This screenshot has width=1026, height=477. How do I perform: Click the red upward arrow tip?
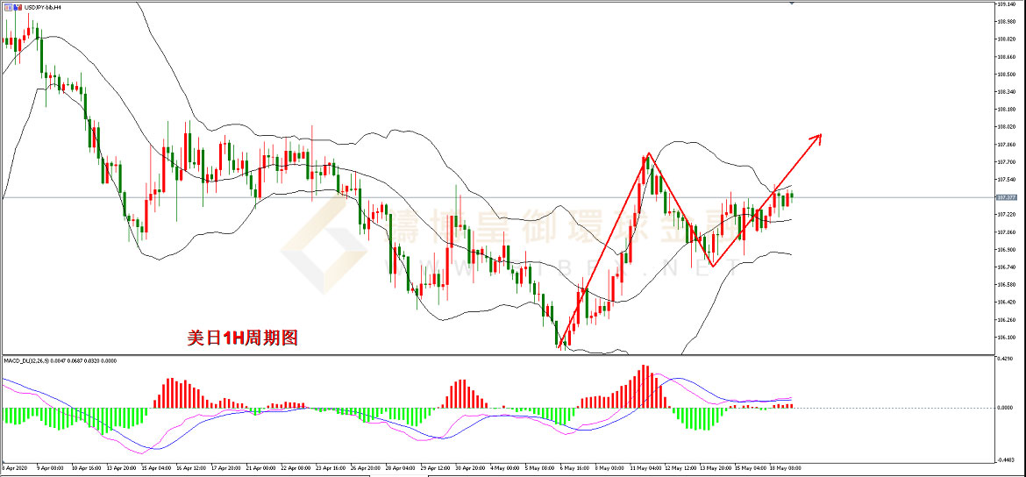[820, 134]
